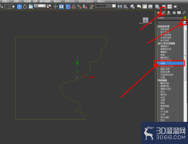Open the Material Editor icon
This screenshot has width=188, height=144.
pyautogui.click(x=157, y=7)
